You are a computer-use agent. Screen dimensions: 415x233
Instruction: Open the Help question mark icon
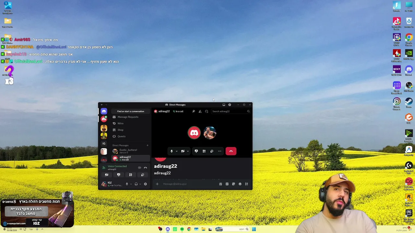tap(230, 105)
